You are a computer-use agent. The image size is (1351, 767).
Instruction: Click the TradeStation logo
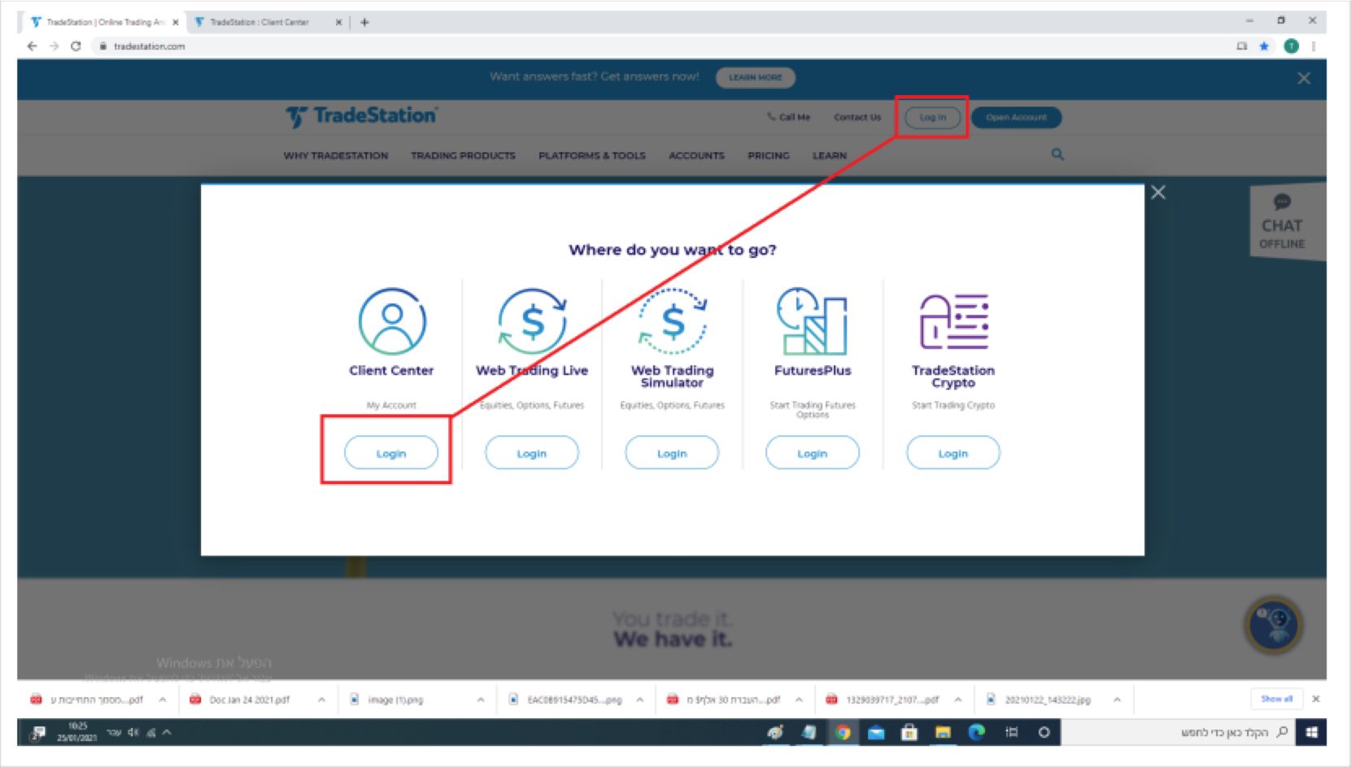[362, 116]
